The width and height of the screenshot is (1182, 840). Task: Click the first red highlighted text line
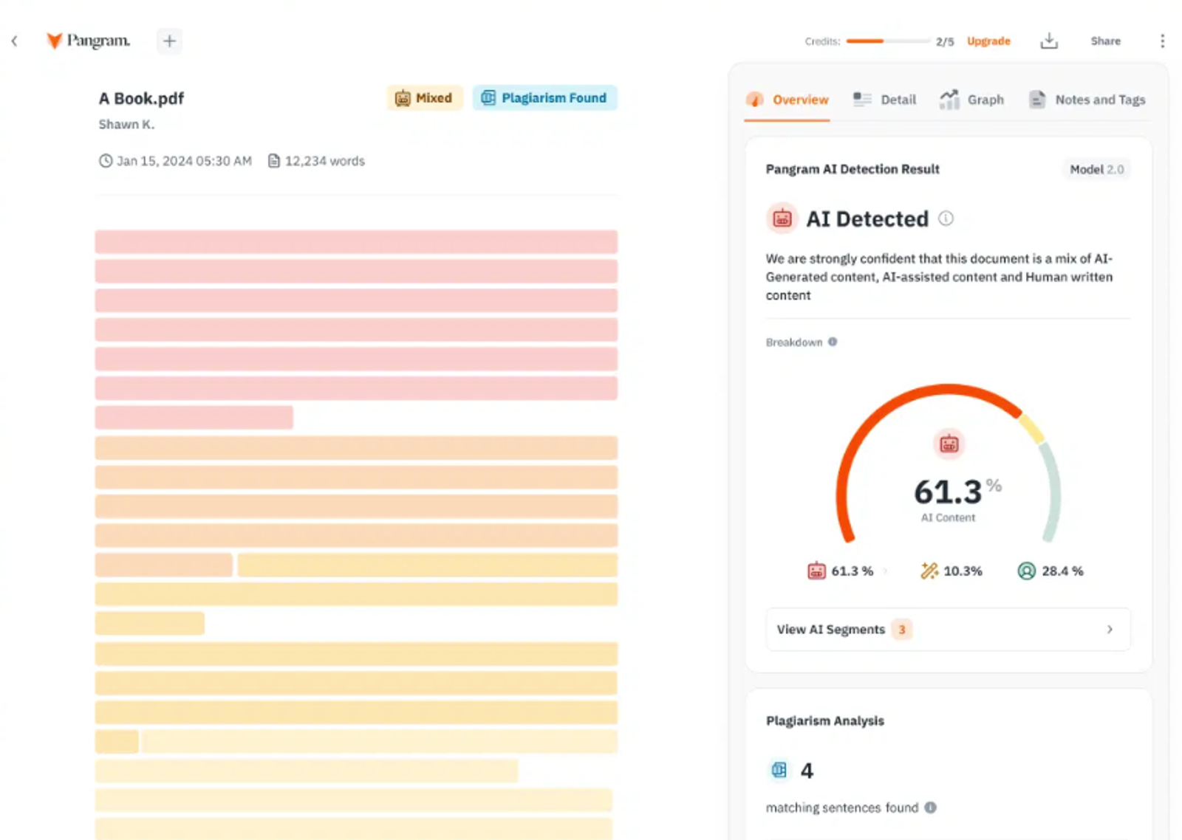coord(356,242)
